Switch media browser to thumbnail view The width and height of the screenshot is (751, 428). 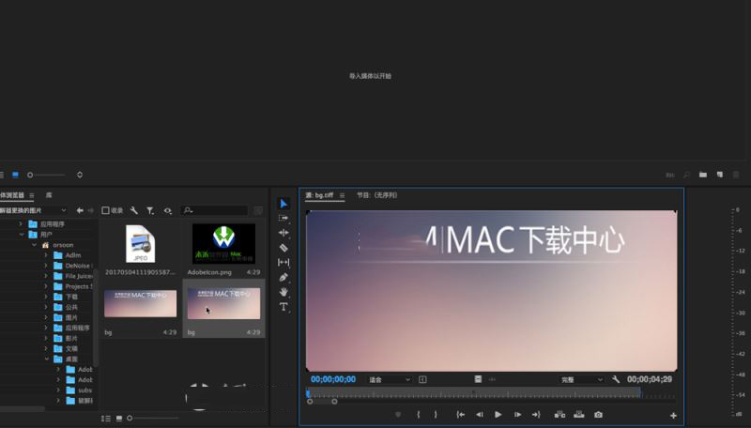pyautogui.click(x=119, y=419)
